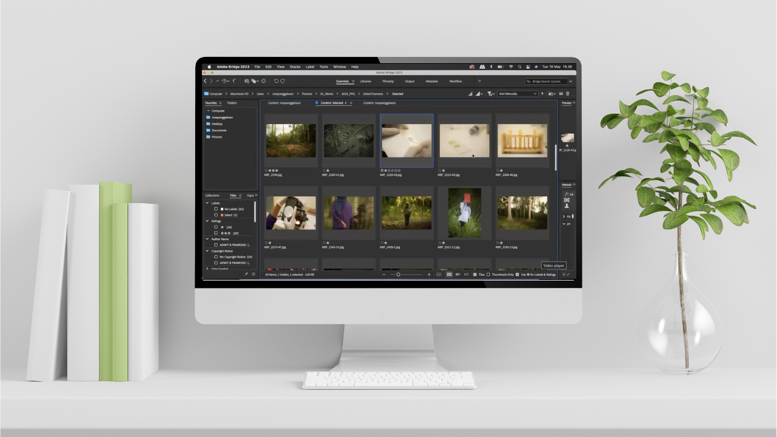The width and height of the screenshot is (777, 437).
Task: Check the No Copyright Notice filter
Action: point(216,257)
